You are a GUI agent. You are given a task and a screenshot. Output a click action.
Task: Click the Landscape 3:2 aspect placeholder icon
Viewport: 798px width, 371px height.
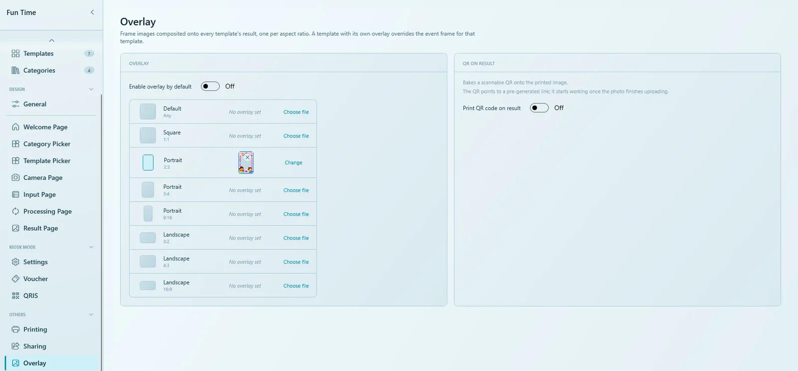coord(148,238)
